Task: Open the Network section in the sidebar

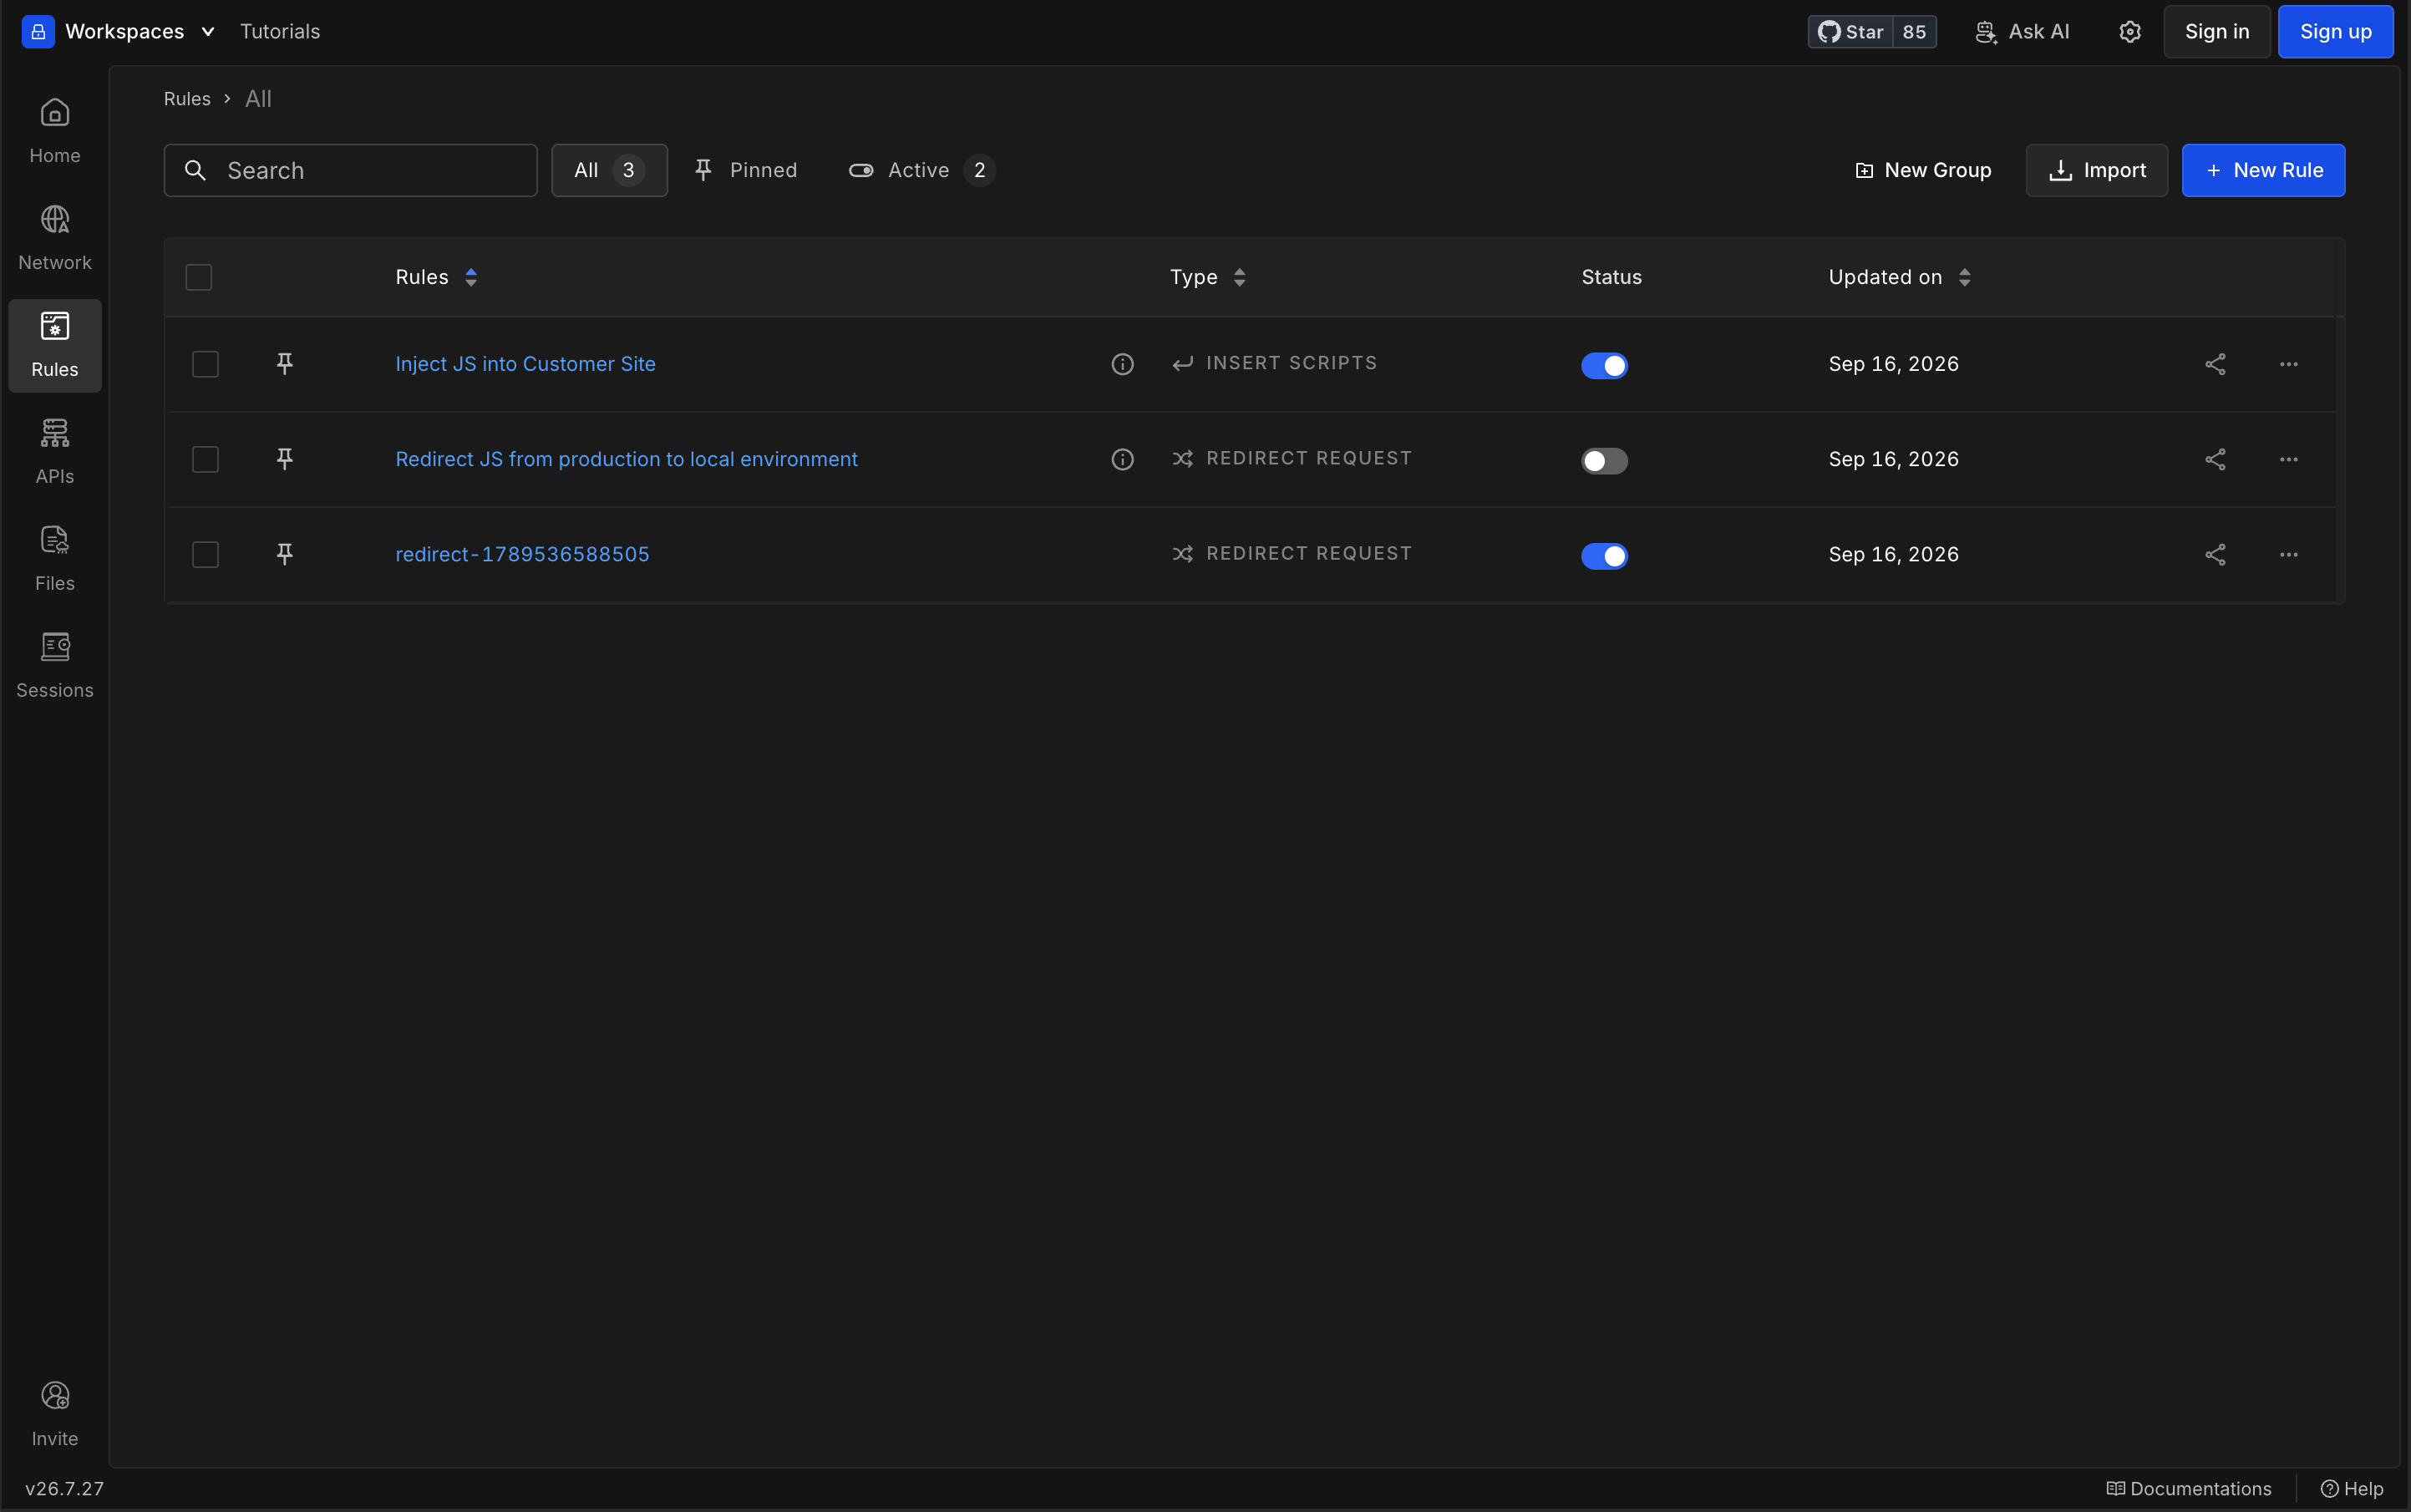Action: point(54,238)
